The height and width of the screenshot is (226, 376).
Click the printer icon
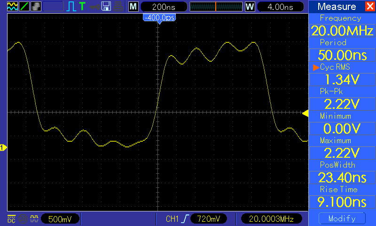[x=118, y=6]
